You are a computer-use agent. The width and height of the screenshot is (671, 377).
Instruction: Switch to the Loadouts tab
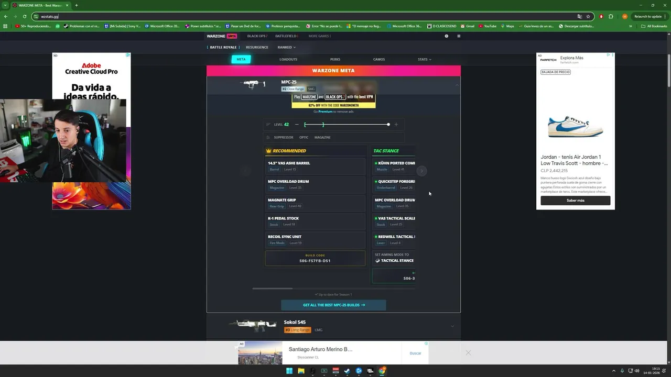[288, 59]
